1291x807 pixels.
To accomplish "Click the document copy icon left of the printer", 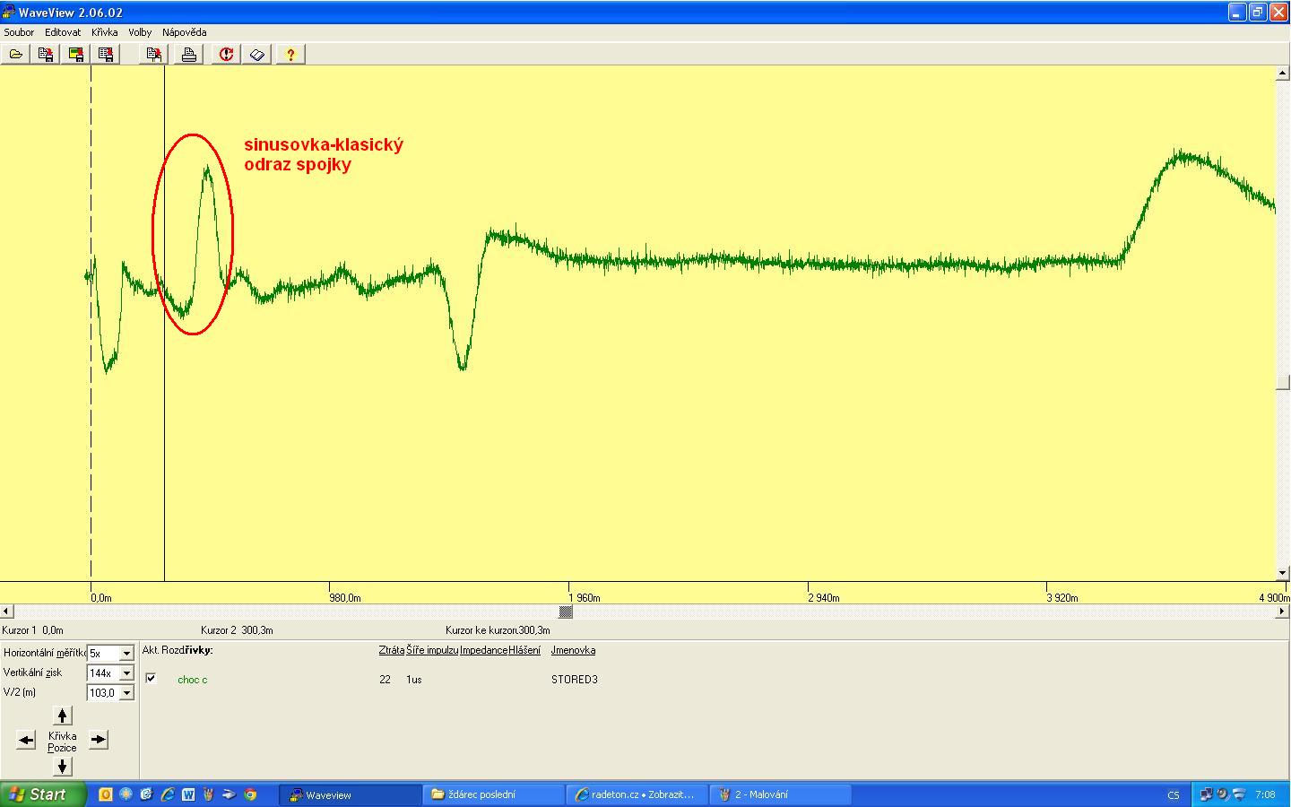I will (x=154, y=55).
